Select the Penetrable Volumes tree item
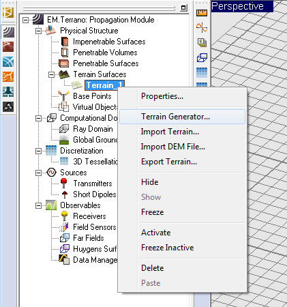 coord(105,53)
